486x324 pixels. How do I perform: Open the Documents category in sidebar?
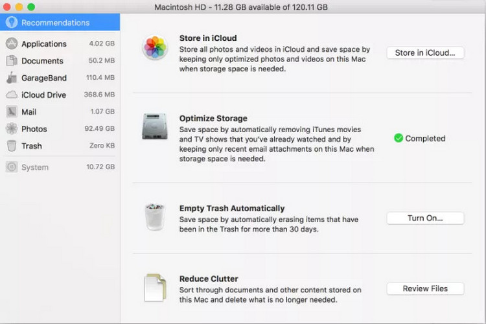click(x=42, y=61)
